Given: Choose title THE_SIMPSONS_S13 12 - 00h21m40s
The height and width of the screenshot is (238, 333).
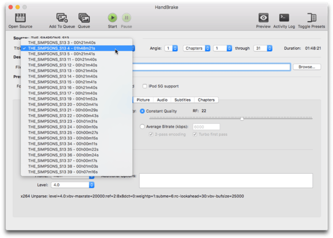Looking at the screenshot, I should [76, 65].
